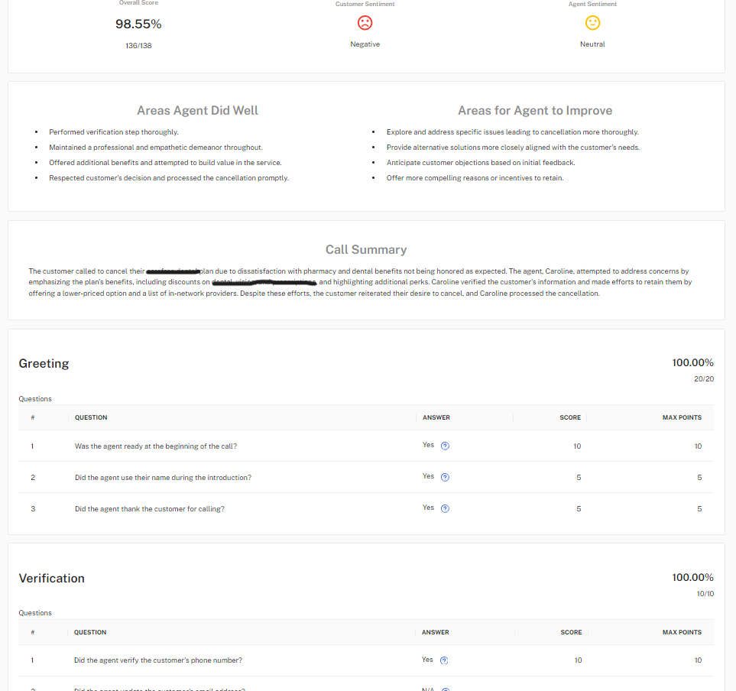Click 'Did the agent verify the customer's phone number' row
The height and width of the screenshot is (691, 736).
tap(158, 660)
